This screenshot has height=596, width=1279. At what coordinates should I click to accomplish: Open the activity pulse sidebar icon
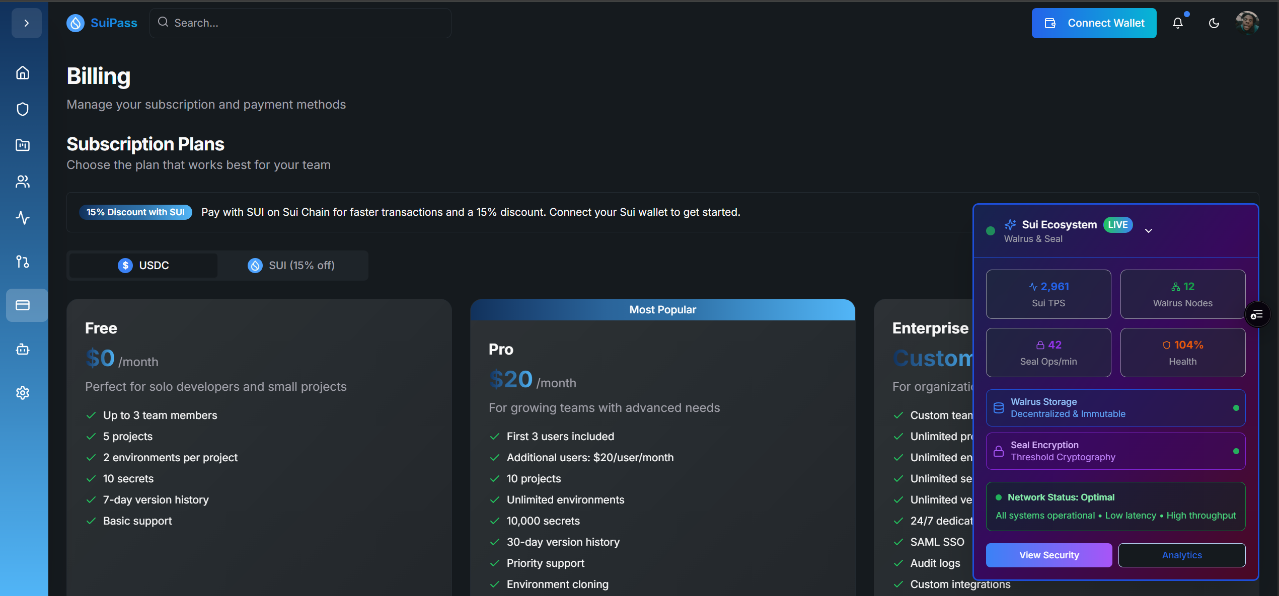click(23, 218)
